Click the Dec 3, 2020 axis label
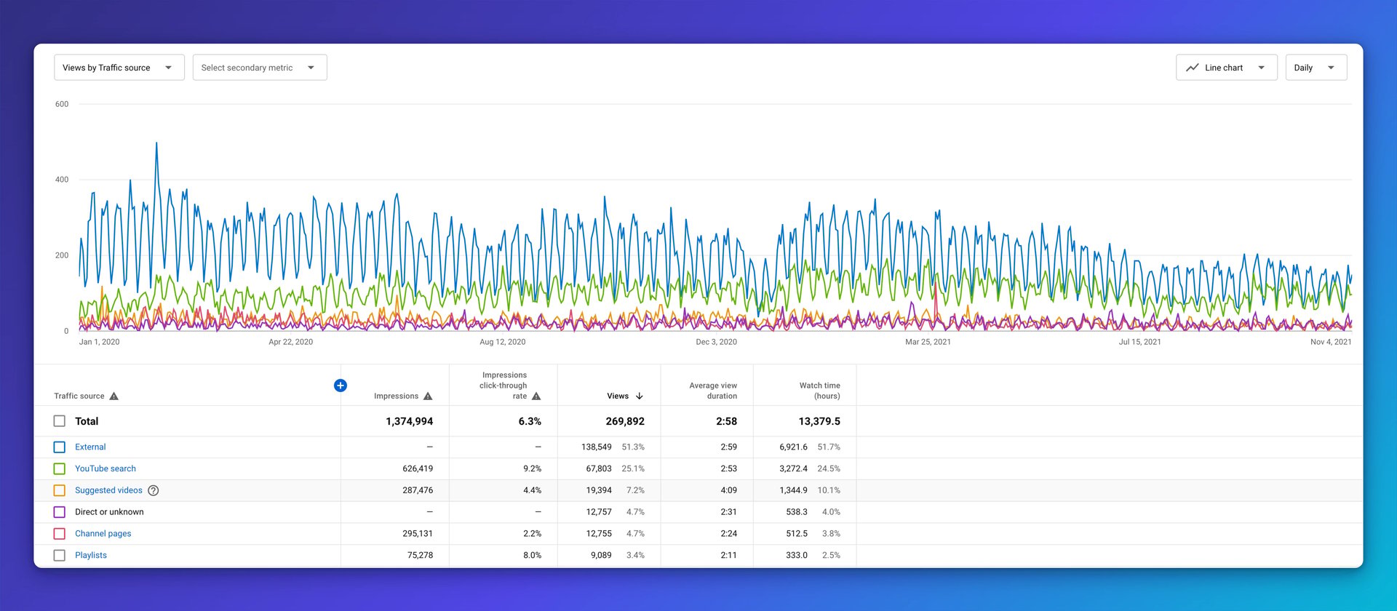The height and width of the screenshot is (611, 1397). coord(717,342)
